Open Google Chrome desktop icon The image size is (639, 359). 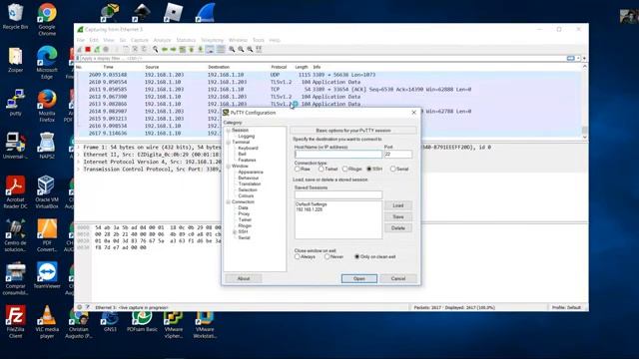click(47, 19)
